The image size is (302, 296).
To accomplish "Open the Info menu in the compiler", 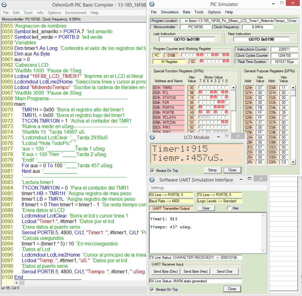I will (x=40, y=13).
